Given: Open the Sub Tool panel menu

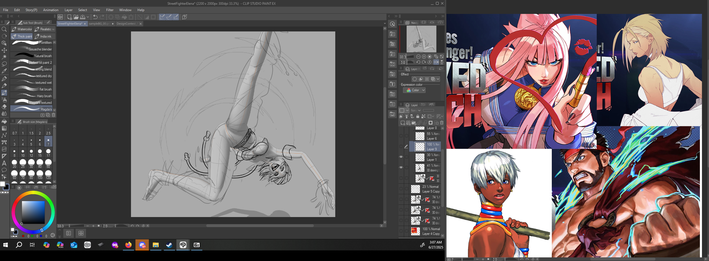Looking at the screenshot, I should click(x=13, y=22).
